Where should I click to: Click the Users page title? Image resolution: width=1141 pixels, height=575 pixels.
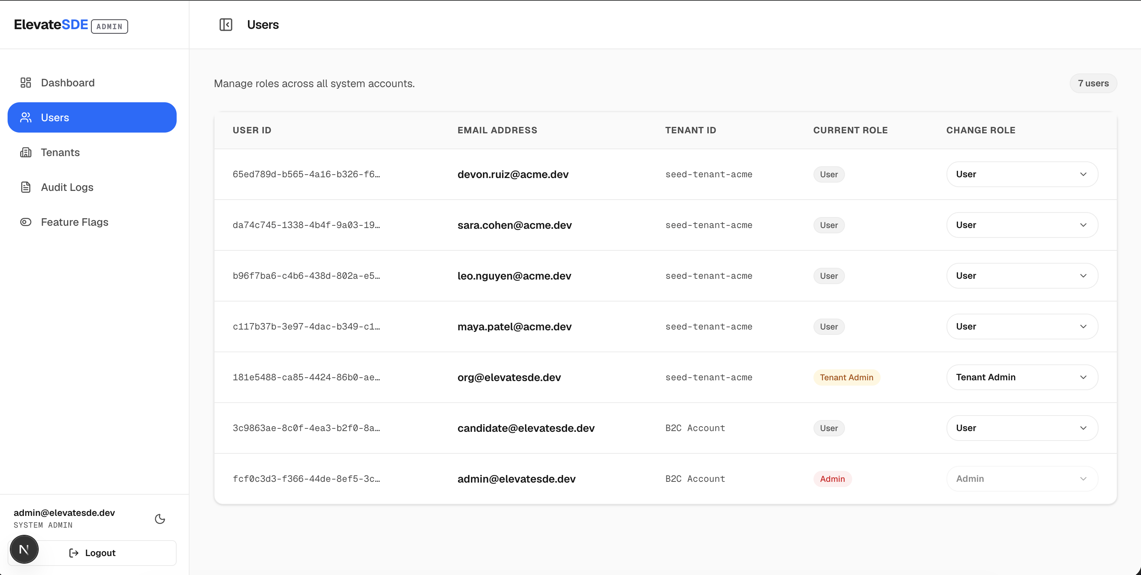click(263, 24)
